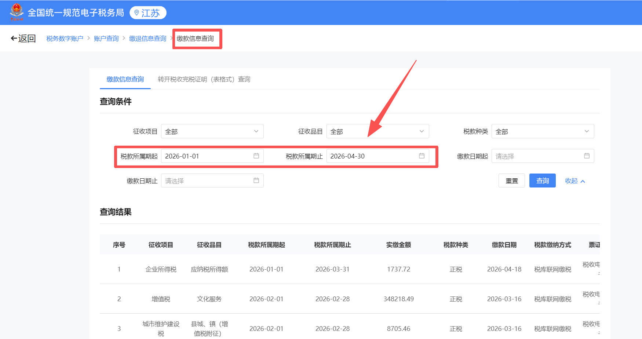The image size is (642, 339).
Task: Click the 税款缴纳方式 column header
Action: 552,245
